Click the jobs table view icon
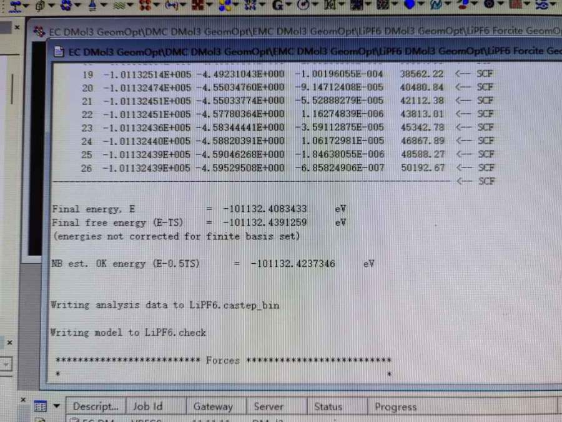 point(40,406)
